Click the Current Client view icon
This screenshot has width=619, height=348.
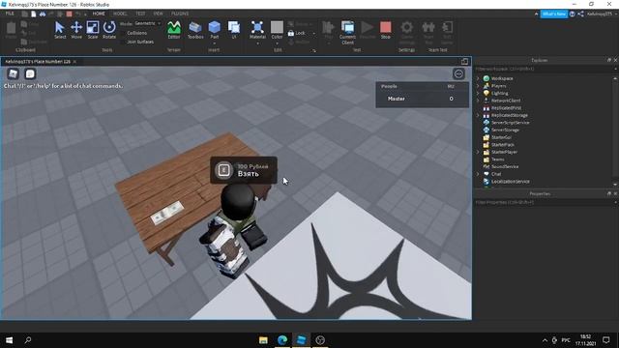coord(347,32)
